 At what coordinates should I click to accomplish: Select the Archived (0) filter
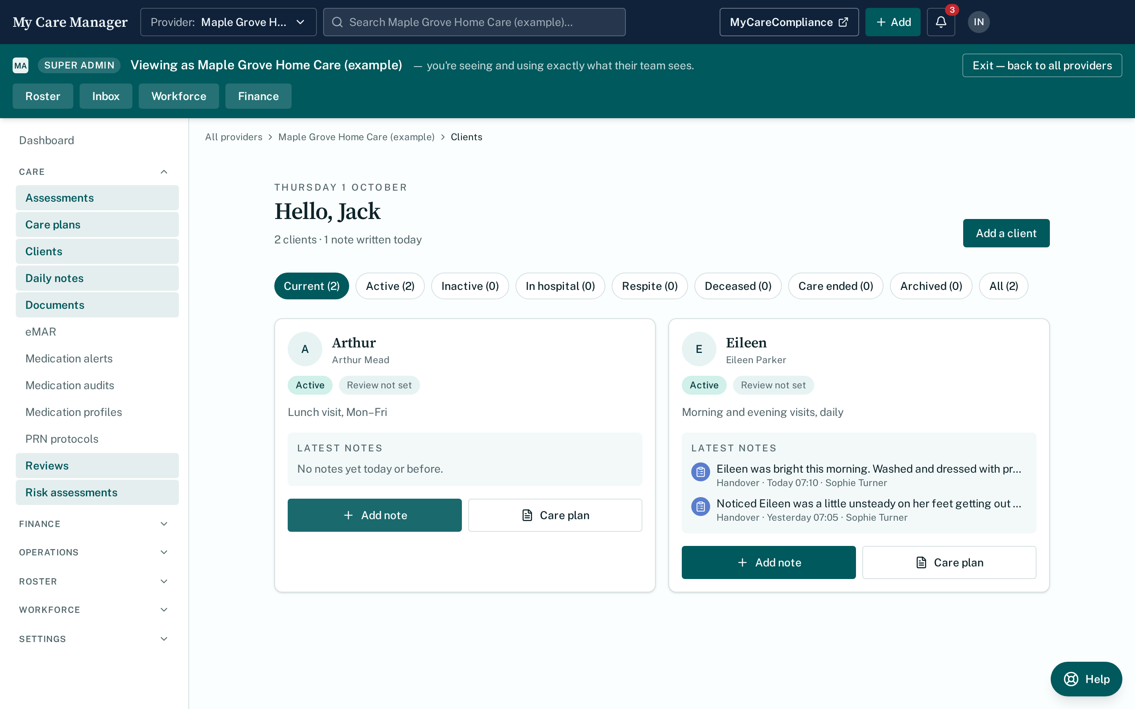pyautogui.click(x=931, y=286)
